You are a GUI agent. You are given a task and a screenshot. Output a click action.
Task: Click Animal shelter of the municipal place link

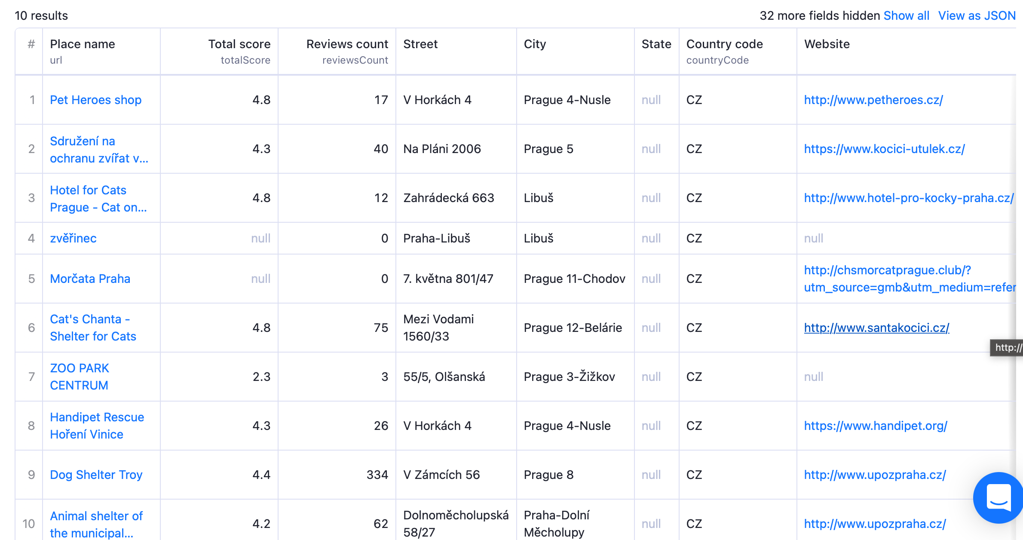point(100,524)
